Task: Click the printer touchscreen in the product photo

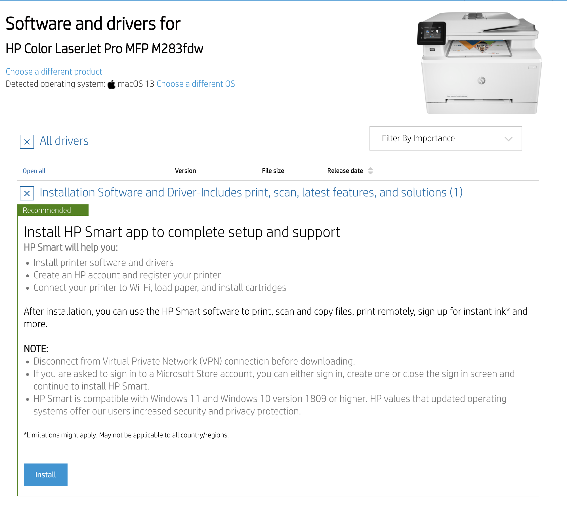Action: [431, 33]
